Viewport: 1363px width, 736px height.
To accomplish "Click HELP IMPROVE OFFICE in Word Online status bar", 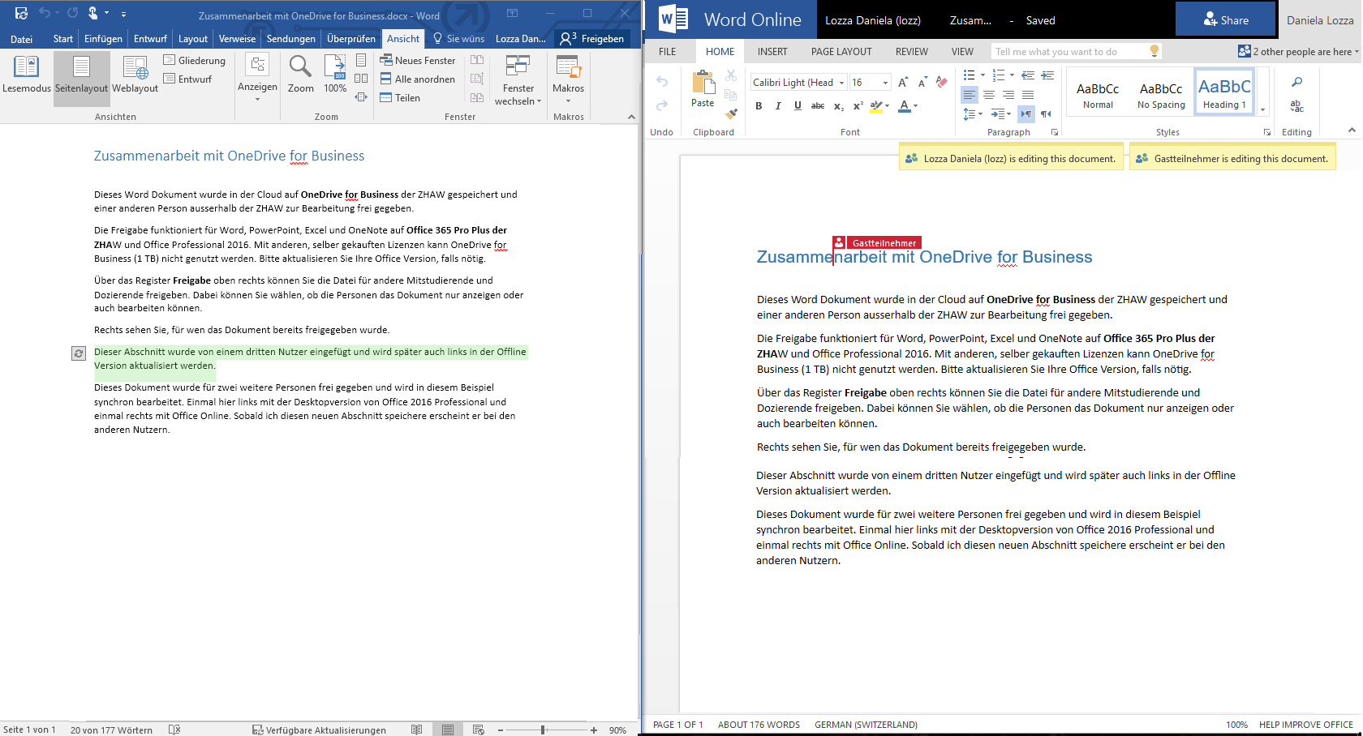I will (1306, 725).
